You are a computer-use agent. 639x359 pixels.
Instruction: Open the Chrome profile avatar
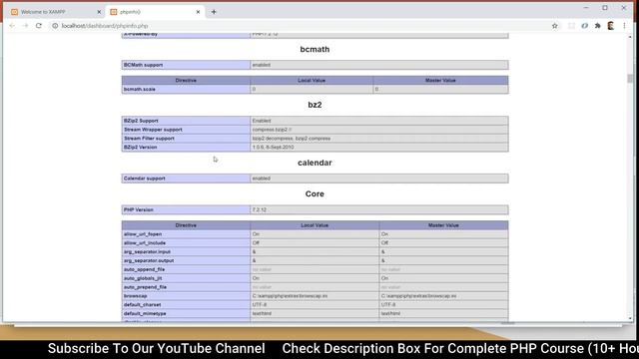pos(611,26)
